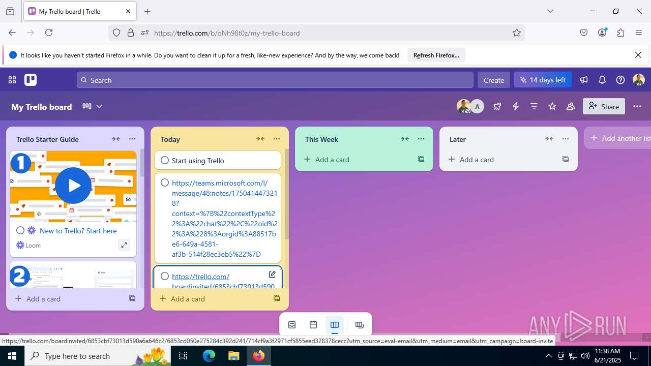Open Trello Starter Guide list actions menu
The height and width of the screenshot is (366, 651).
(132, 139)
